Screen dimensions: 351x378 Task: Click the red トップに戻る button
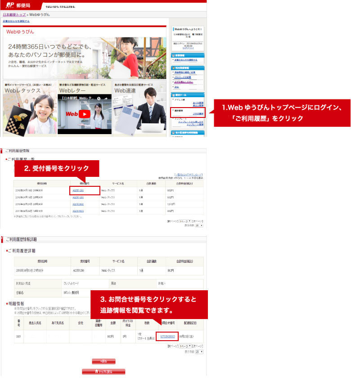(103, 372)
